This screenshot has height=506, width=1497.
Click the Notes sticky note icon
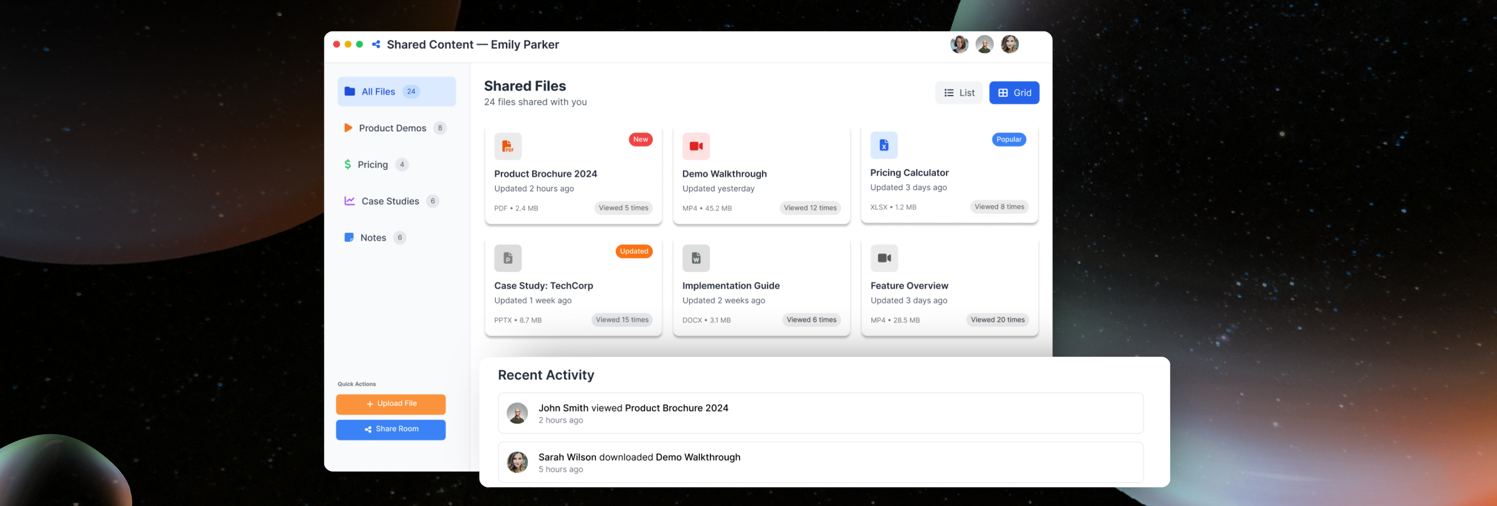(349, 238)
